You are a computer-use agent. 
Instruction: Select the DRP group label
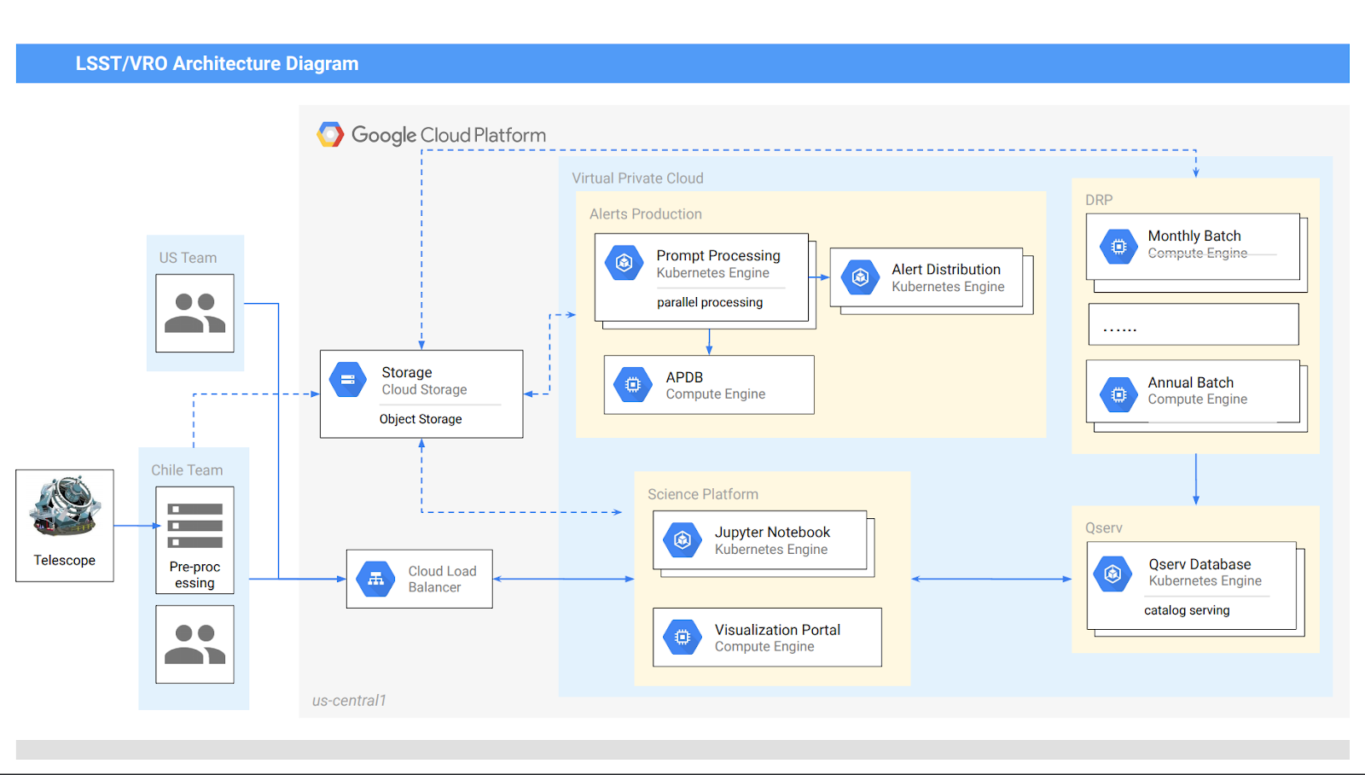point(1099,200)
